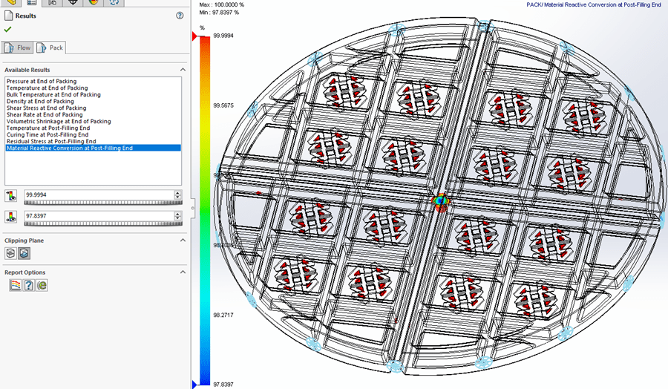Click the first Report Options chart icon
Image resolution: width=668 pixels, height=389 pixels.
point(15,285)
